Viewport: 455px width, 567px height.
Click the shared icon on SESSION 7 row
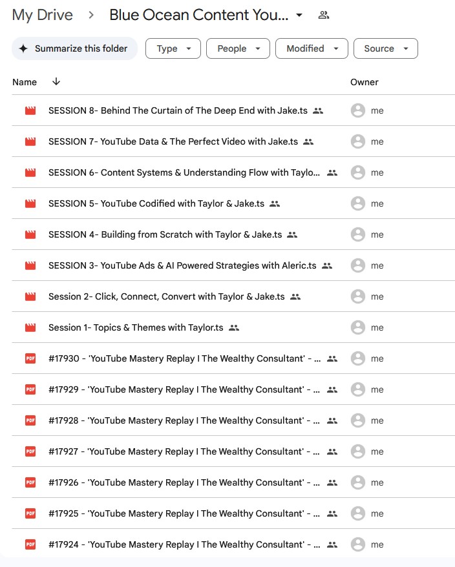pyautogui.click(x=308, y=141)
